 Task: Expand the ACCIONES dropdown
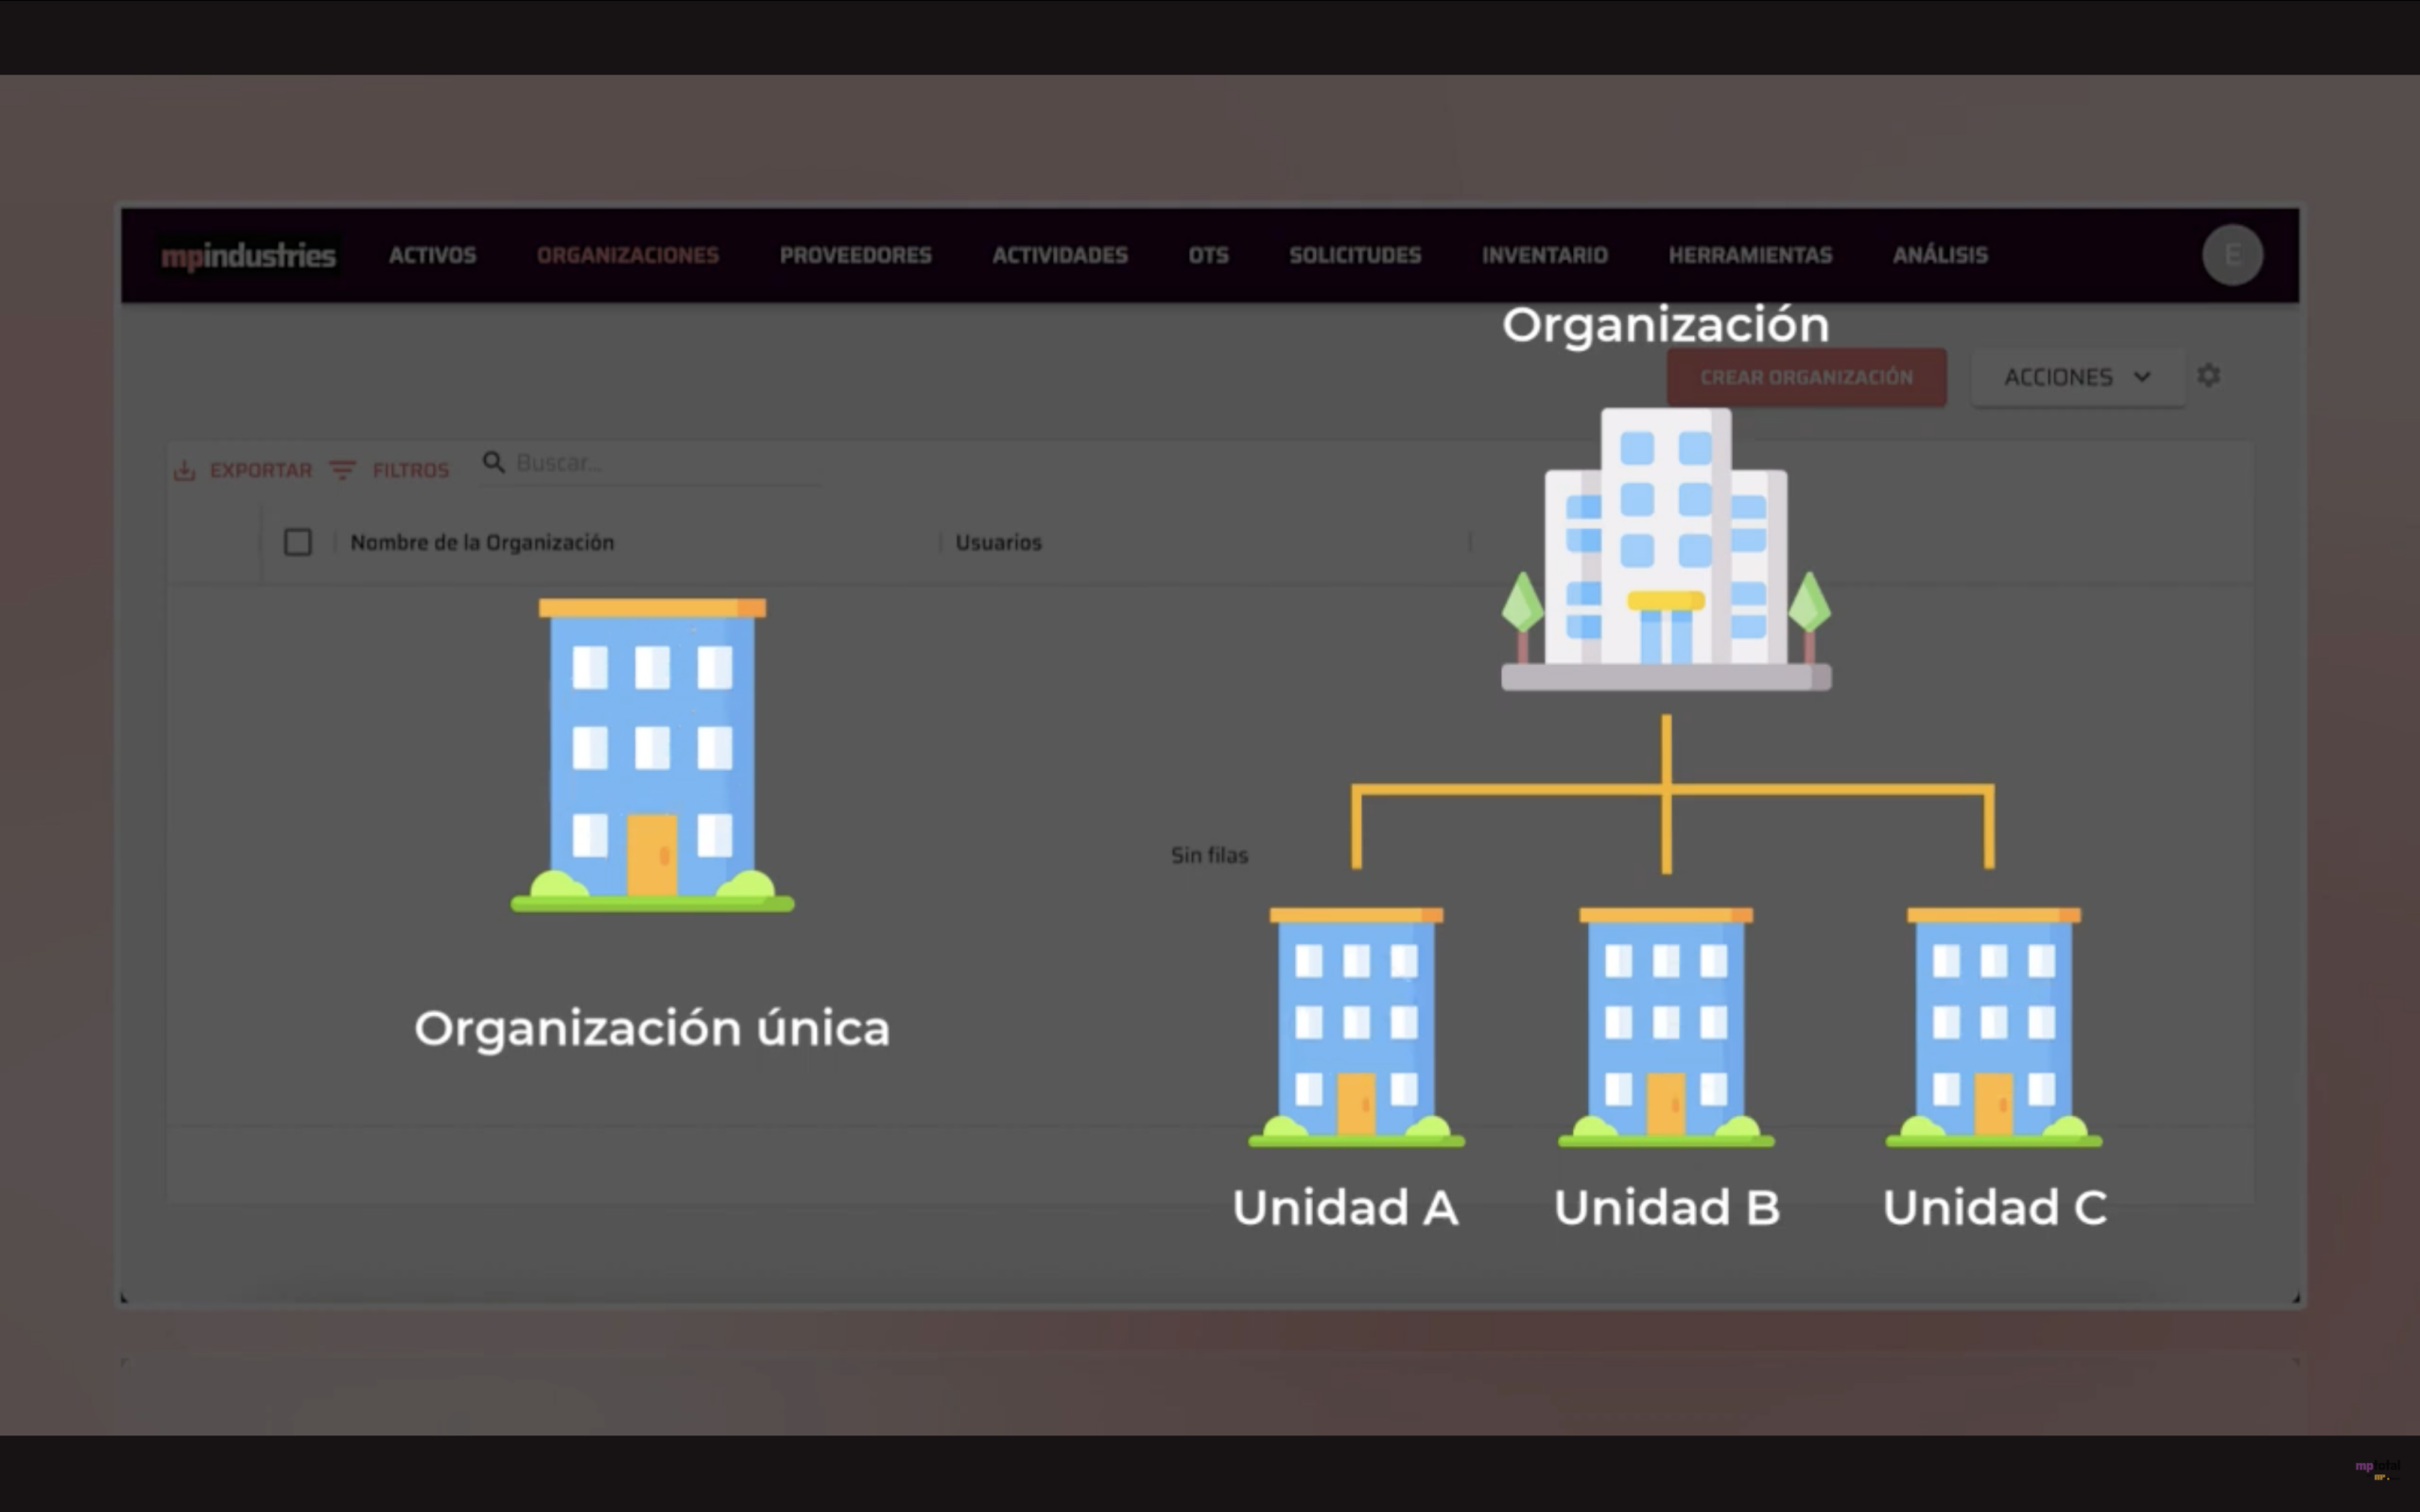(x=2077, y=377)
